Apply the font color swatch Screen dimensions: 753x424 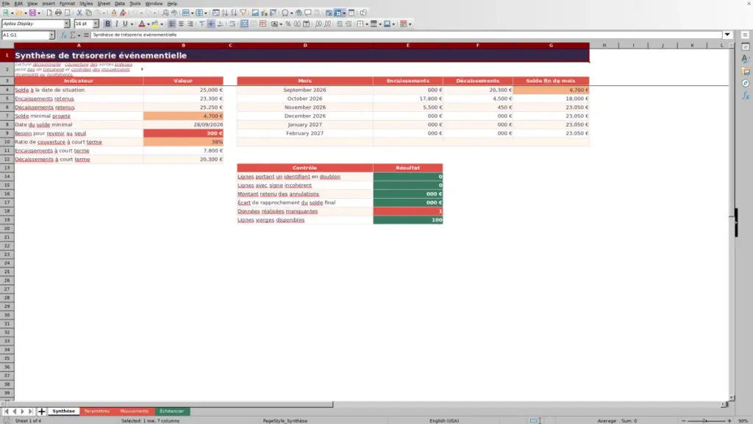142,24
